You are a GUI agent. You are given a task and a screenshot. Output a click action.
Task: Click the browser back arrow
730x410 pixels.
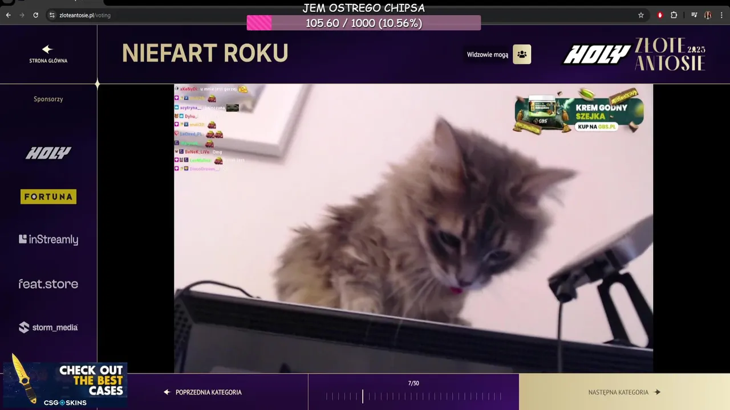click(x=8, y=15)
